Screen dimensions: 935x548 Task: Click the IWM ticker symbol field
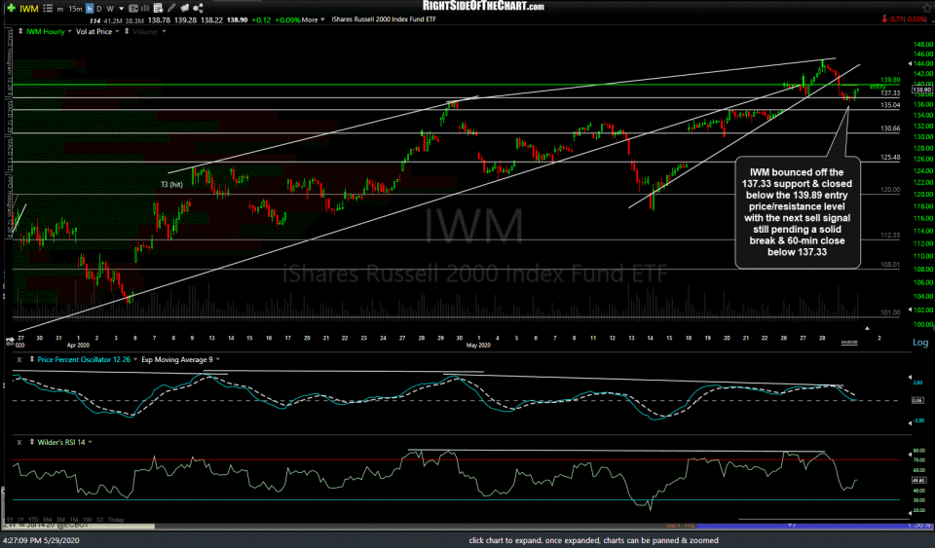pyautogui.click(x=28, y=9)
